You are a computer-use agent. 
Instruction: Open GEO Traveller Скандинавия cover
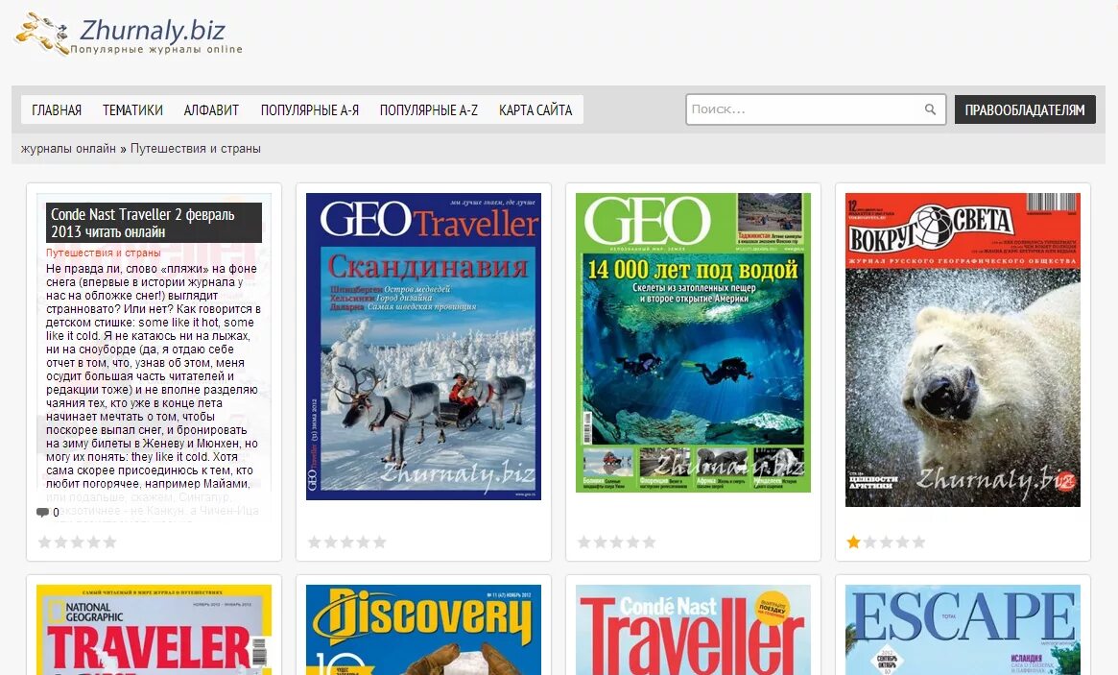coord(423,346)
